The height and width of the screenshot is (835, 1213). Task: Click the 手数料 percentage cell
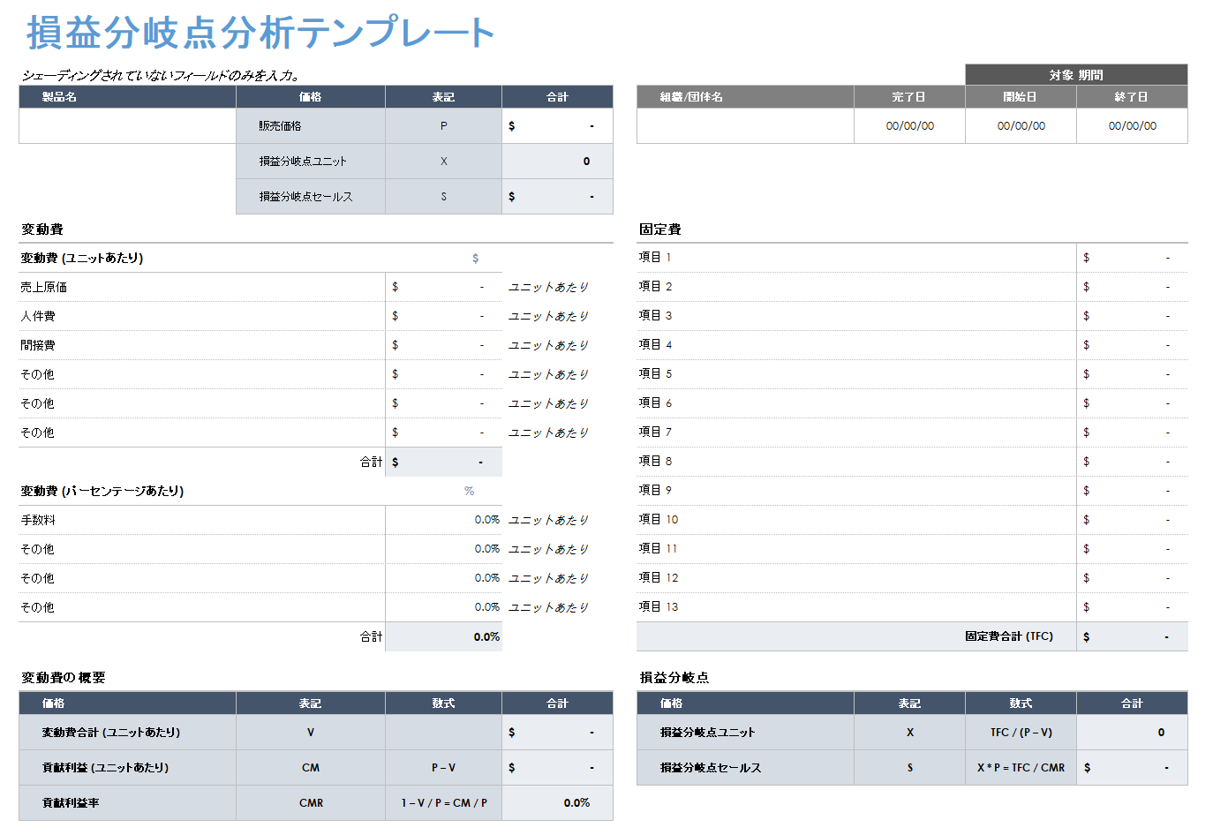[443, 520]
